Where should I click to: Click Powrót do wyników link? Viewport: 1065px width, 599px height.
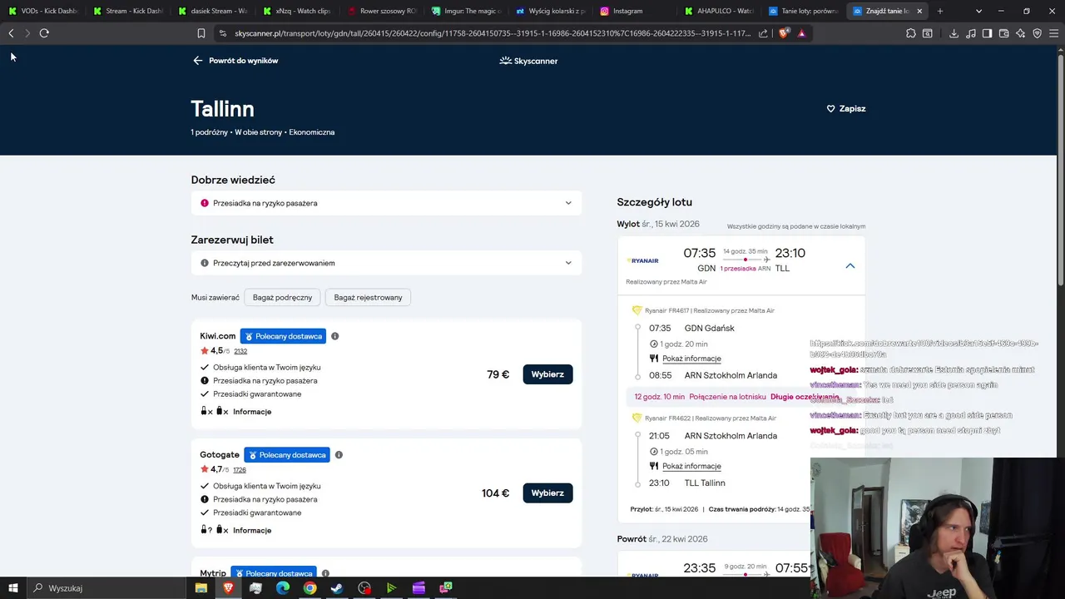235,61
